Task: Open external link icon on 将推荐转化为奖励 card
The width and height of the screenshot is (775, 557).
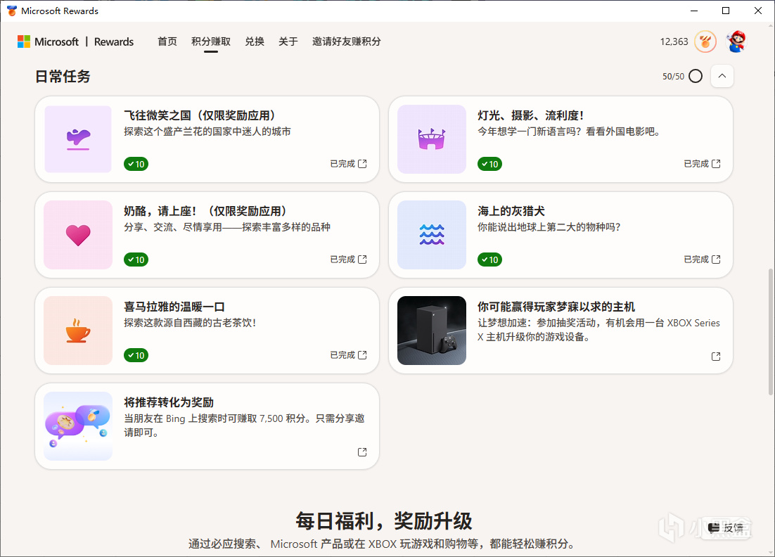Action: [362, 452]
